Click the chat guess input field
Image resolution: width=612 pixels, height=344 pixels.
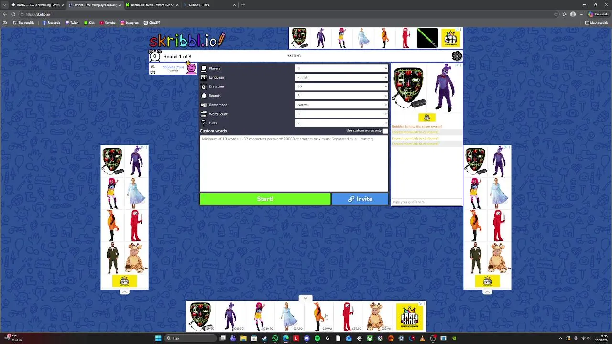click(427, 202)
